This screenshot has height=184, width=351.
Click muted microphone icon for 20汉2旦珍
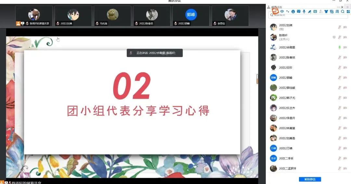coord(340,67)
